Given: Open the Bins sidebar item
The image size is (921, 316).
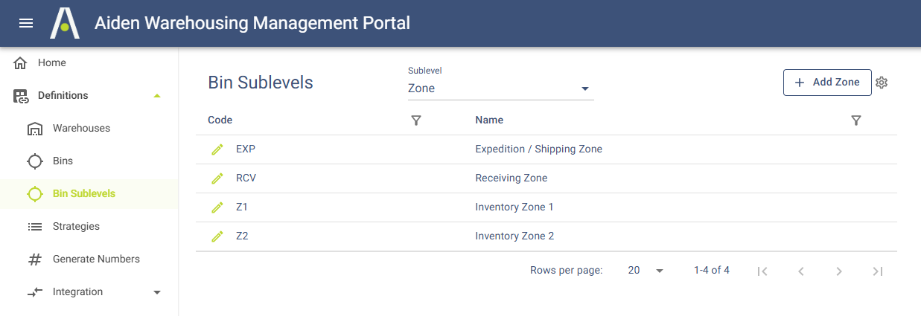Looking at the screenshot, I should [63, 161].
